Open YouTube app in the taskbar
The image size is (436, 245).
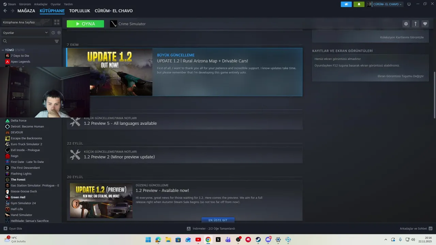click(x=198, y=240)
